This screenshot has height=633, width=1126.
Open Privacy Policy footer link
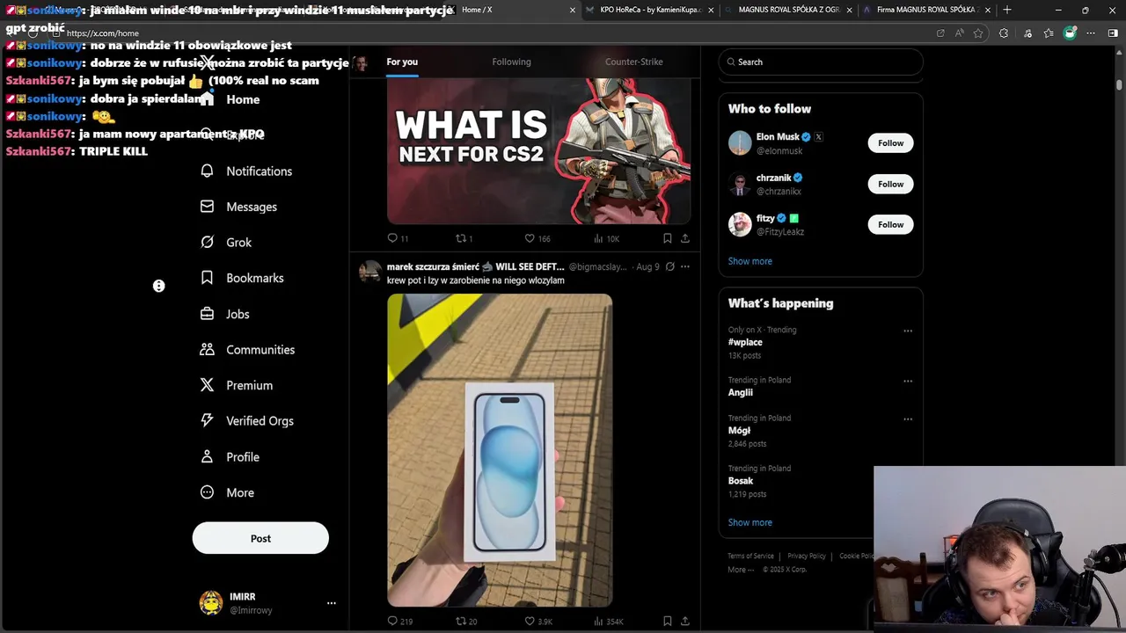807,556
